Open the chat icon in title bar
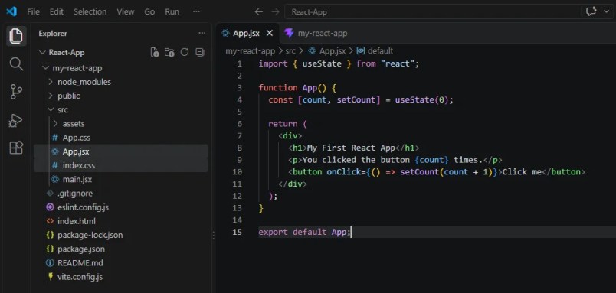This screenshot has width=616, height=293. [591, 11]
